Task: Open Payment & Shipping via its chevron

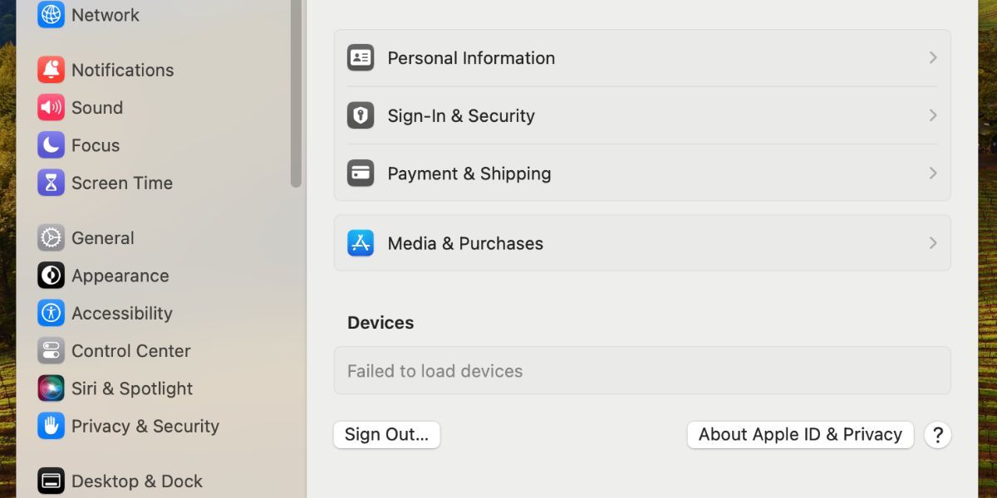Action: (932, 173)
